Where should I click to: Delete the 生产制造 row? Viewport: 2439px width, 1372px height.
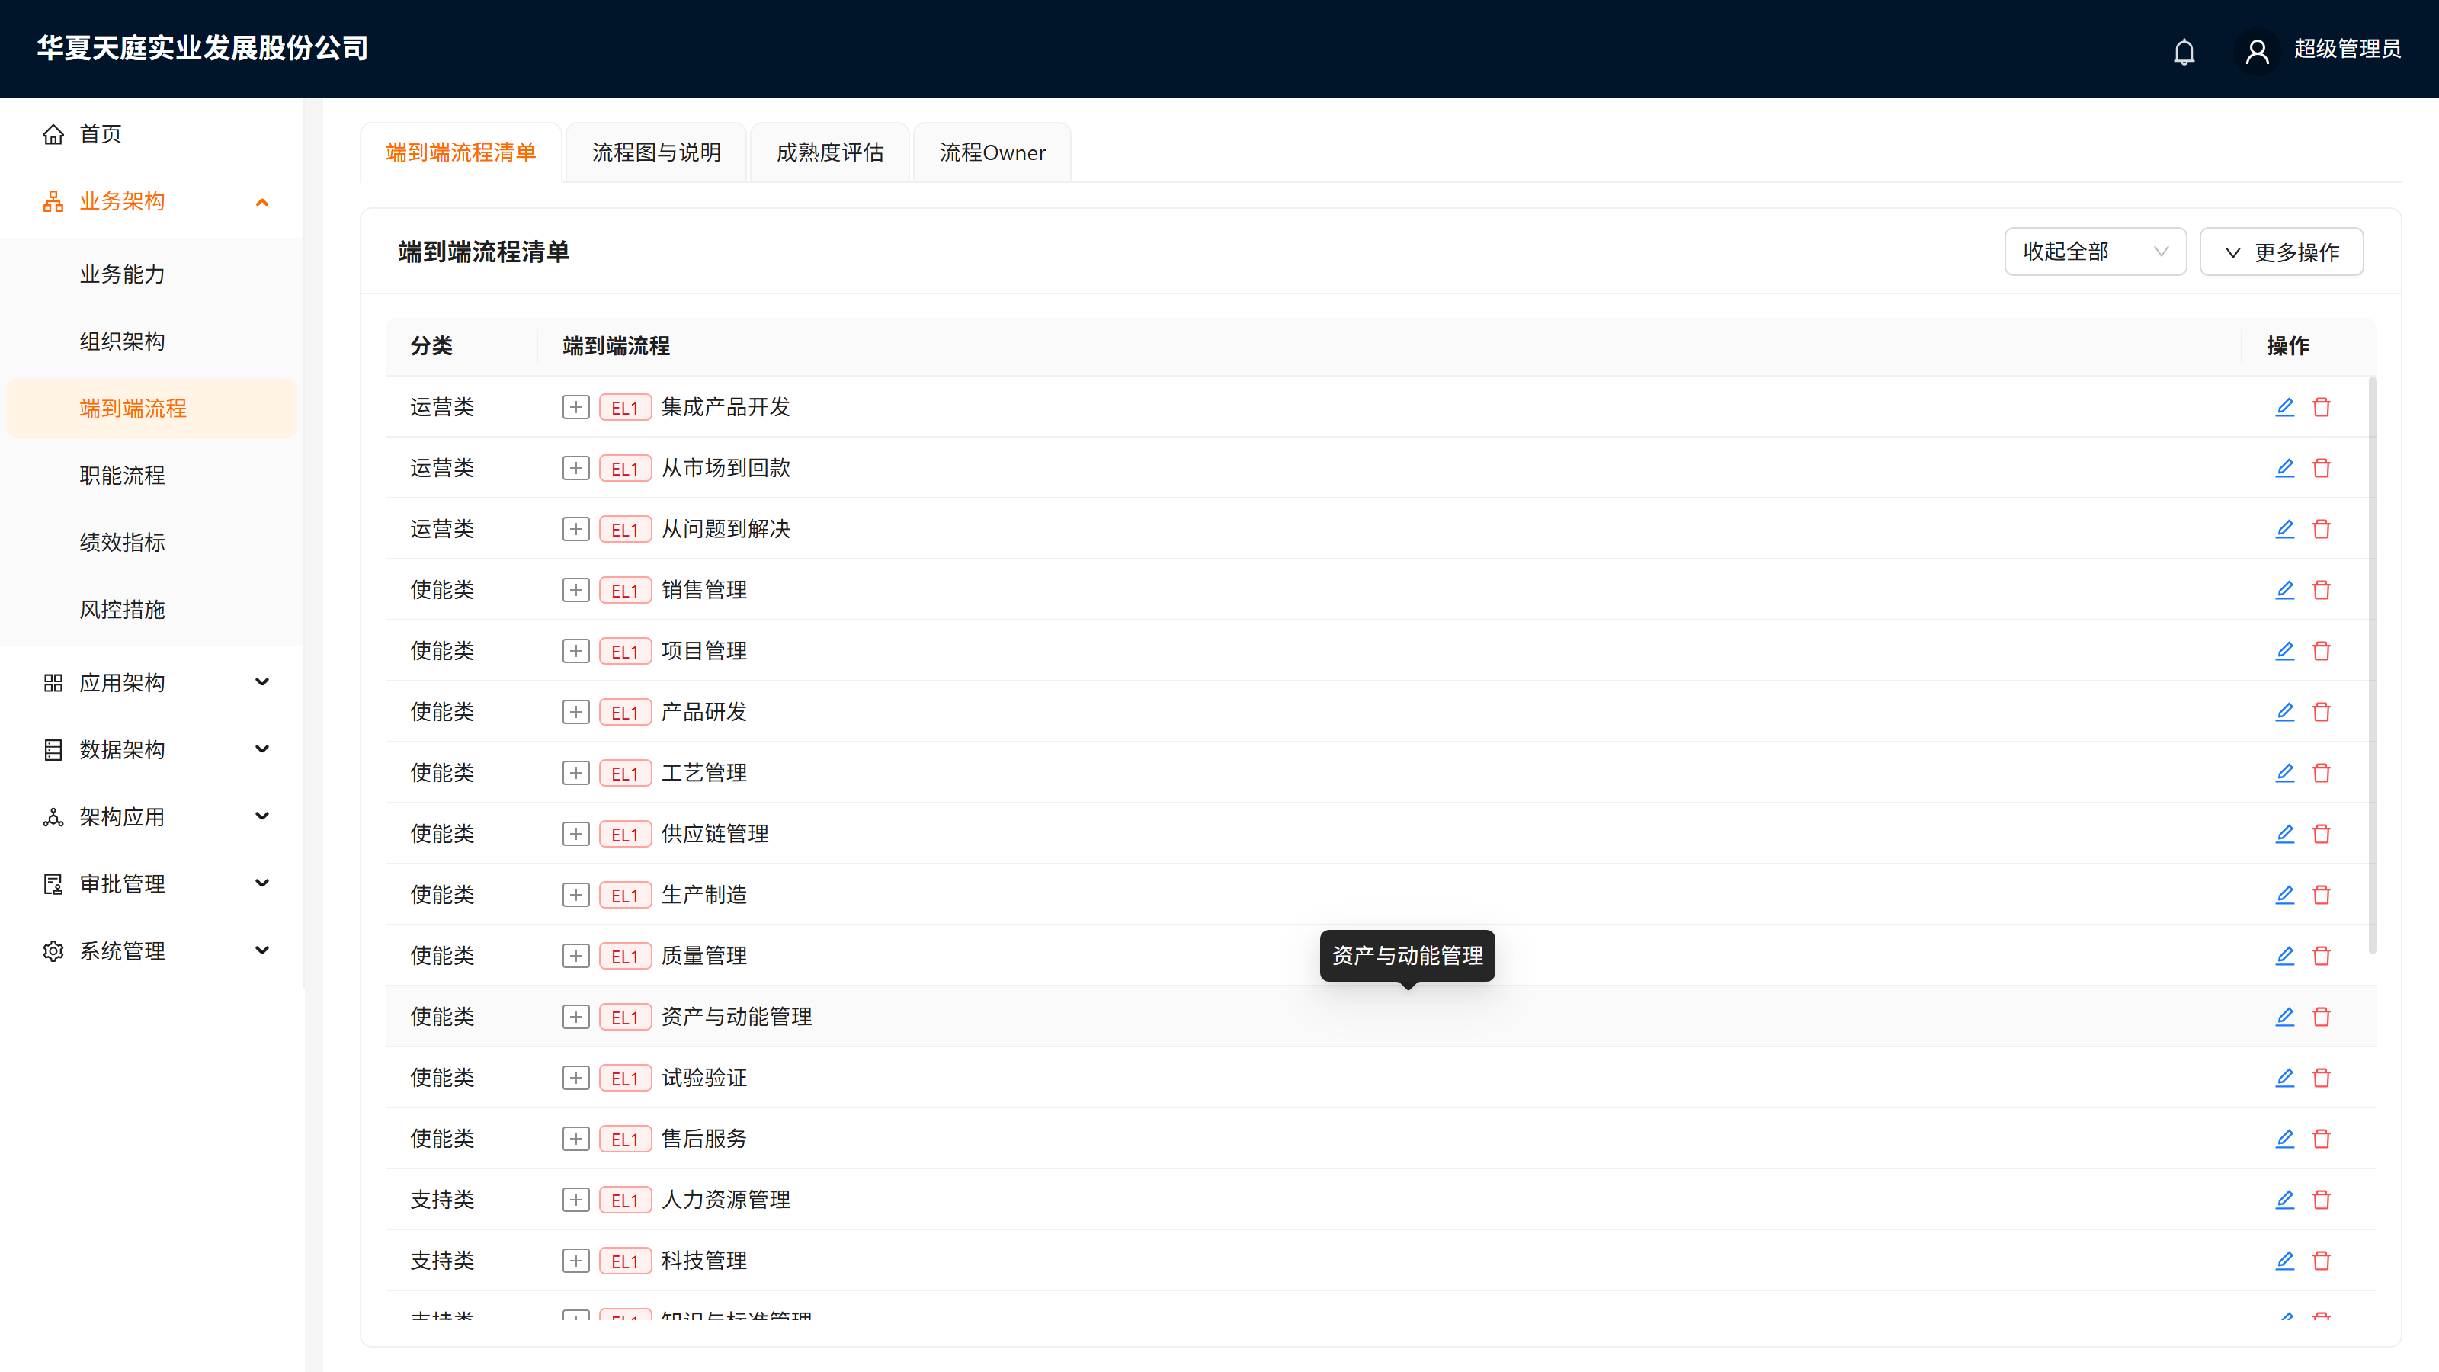tap(2322, 895)
